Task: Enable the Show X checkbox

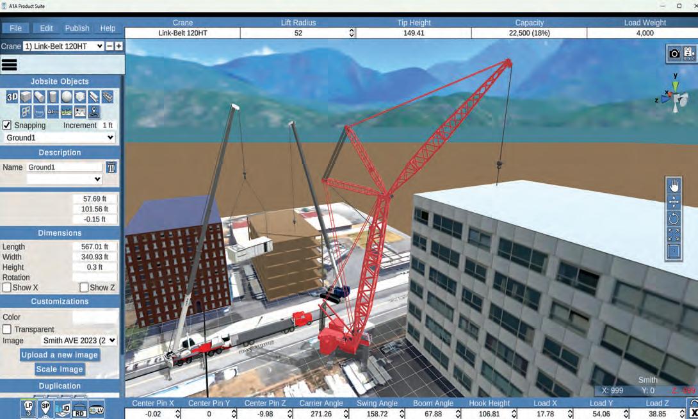Action: 7,288
